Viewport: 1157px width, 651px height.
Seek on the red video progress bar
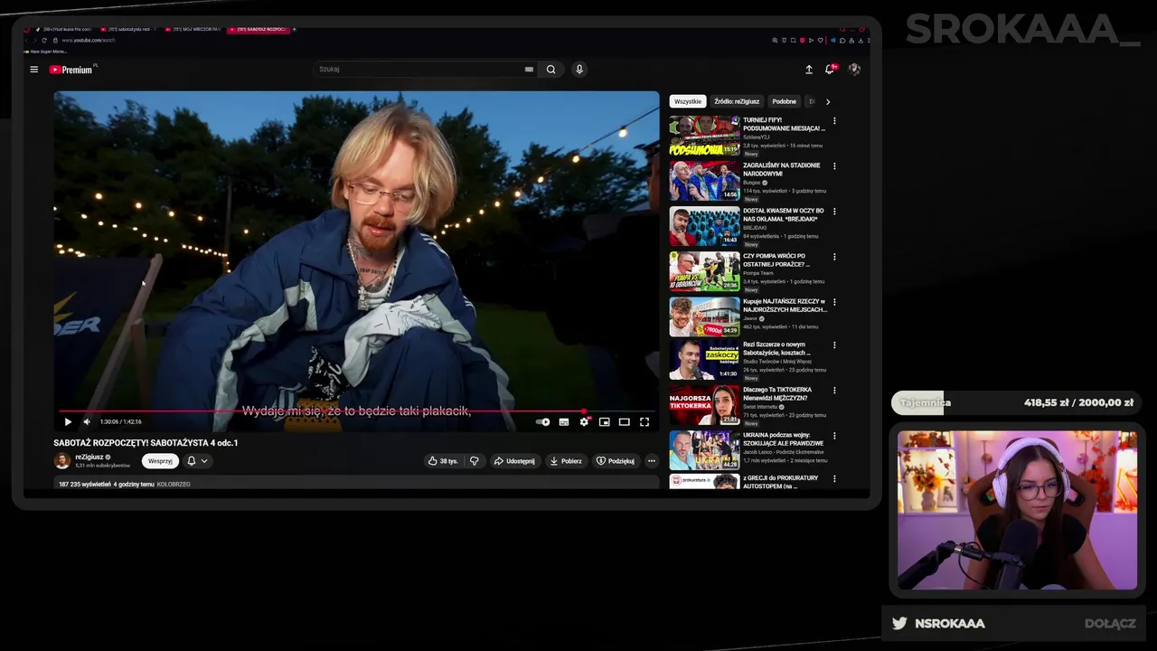click(x=356, y=411)
